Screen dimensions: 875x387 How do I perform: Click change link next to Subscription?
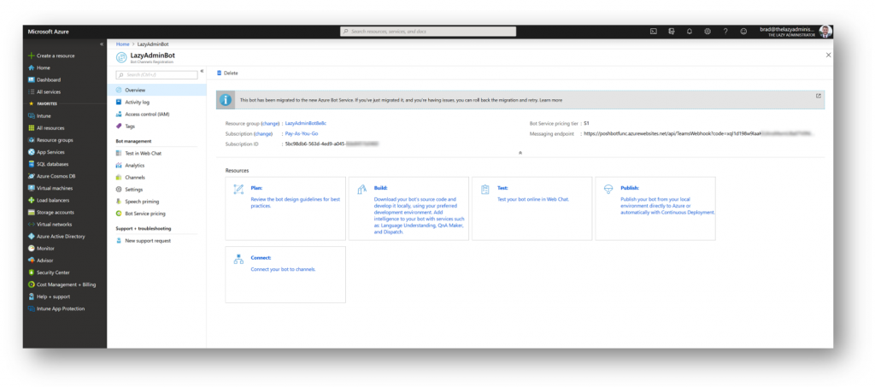(x=263, y=134)
